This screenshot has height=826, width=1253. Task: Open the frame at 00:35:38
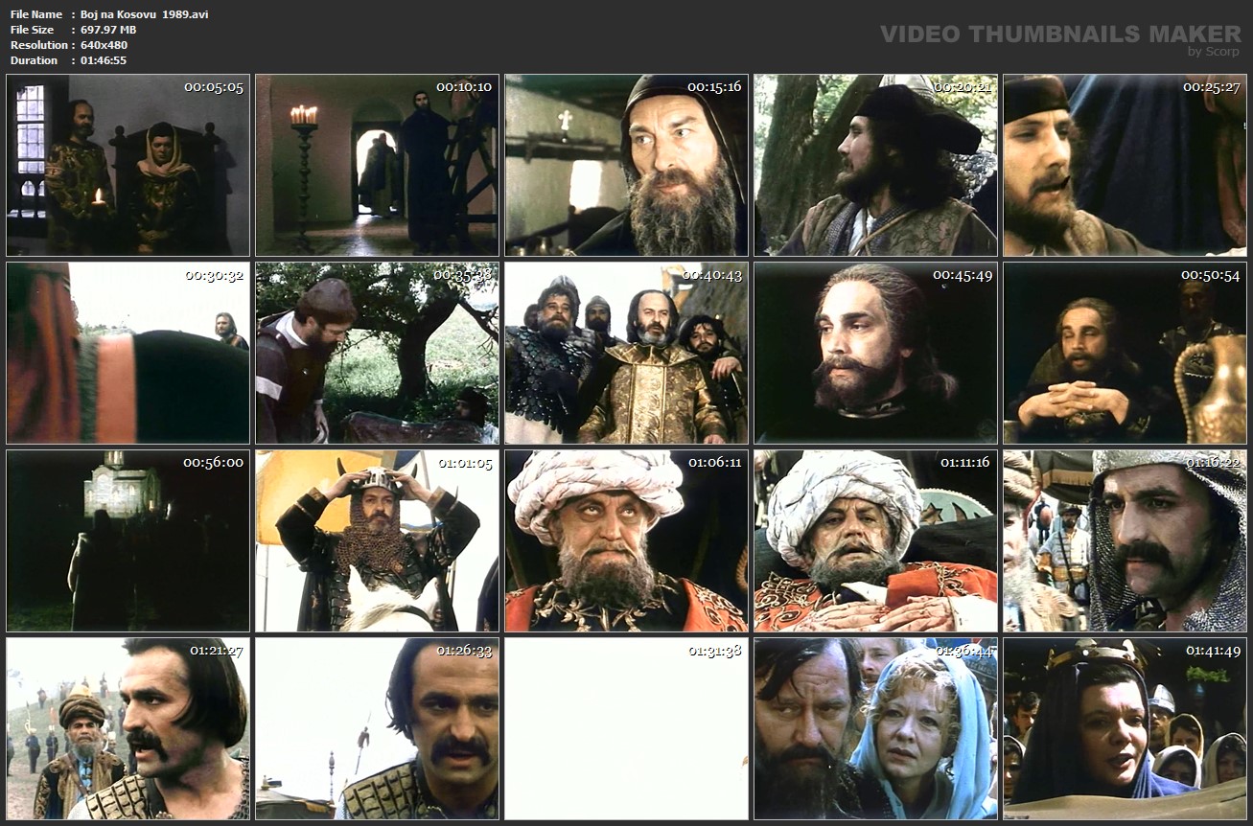[377, 353]
